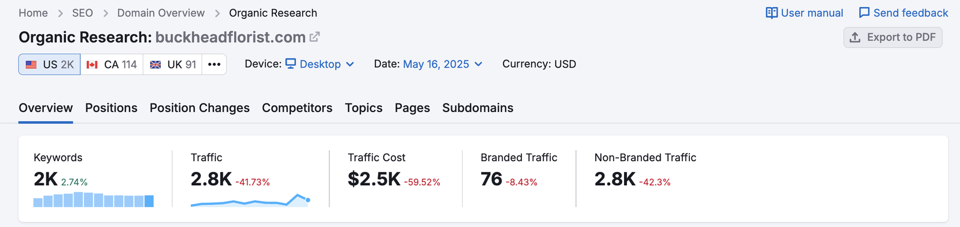Switch to the Position Changes tab
Viewport: 960px width, 227px height.
coord(200,108)
